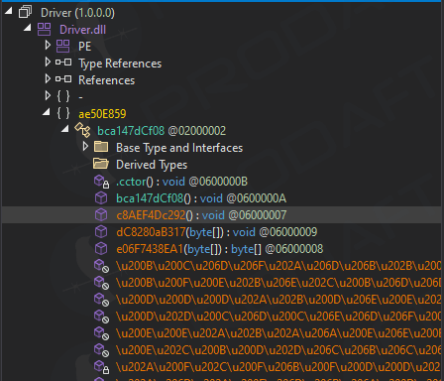This screenshot has width=444, height=381.
Task: Select dC8280aB317(byte[]) : void @06000009
Action: pyautogui.click(x=217, y=232)
